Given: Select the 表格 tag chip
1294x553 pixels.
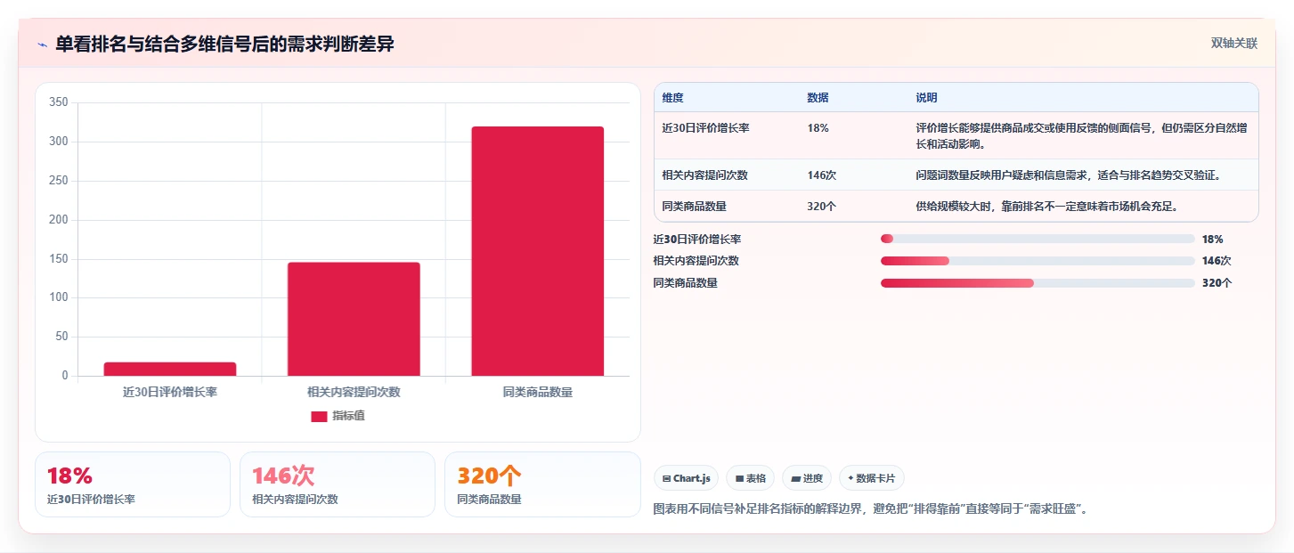Looking at the screenshot, I should point(750,478).
